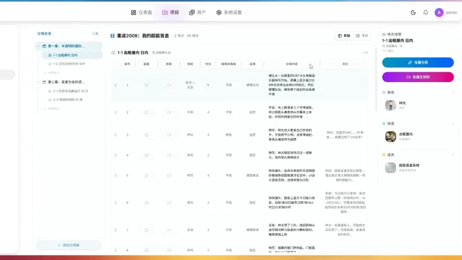Click the 添加分镜集 button
462x260 pixels.
69,245
